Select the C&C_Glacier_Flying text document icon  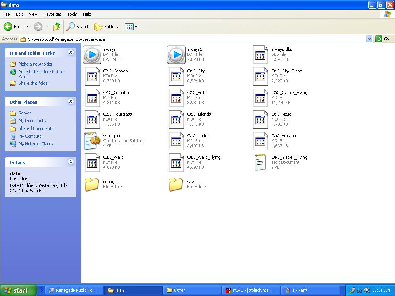[260, 163]
